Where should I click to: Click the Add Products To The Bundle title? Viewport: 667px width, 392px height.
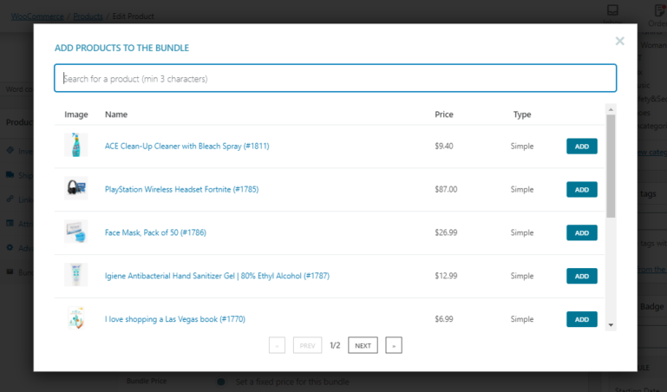121,48
